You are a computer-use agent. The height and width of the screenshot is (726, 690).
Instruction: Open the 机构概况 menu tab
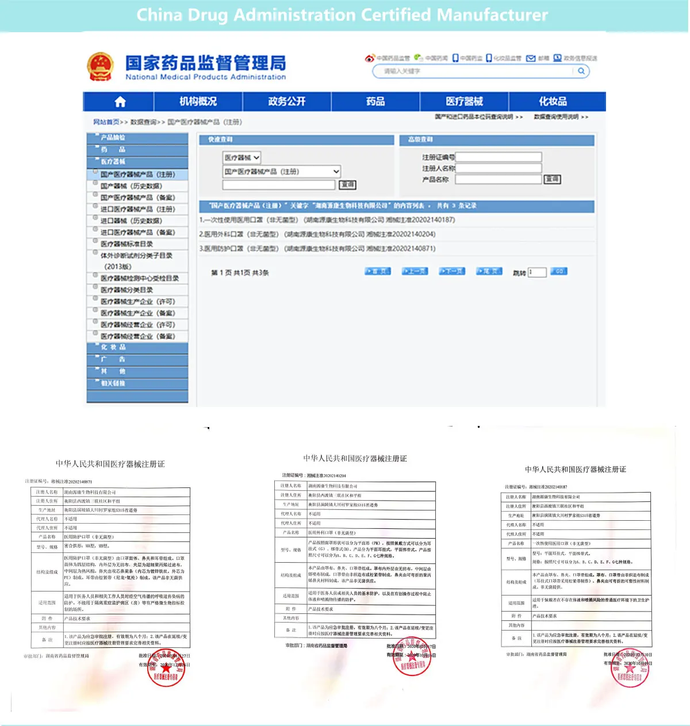198,102
